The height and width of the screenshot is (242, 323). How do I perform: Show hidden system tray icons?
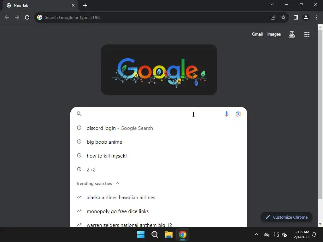point(256,234)
